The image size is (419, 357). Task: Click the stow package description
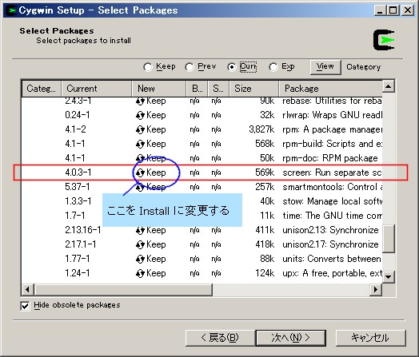pyautogui.click(x=332, y=201)
